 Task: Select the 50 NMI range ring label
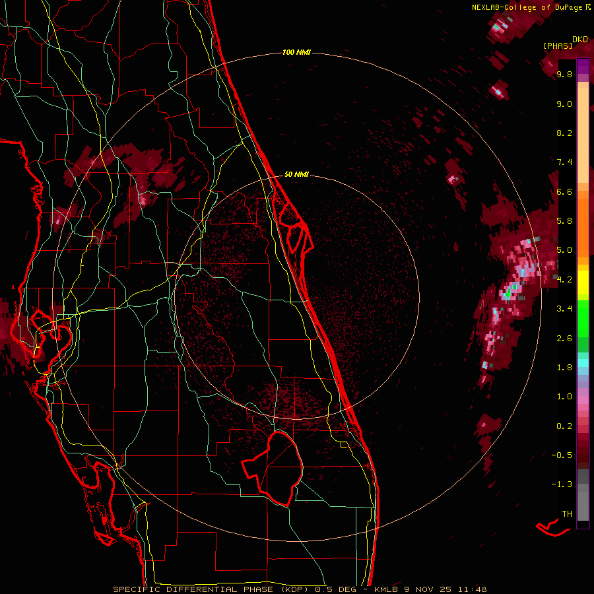(x=296, y=174)
